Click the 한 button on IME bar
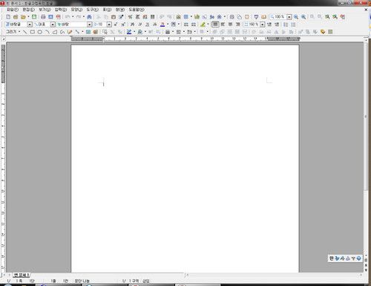The height and width of the screenshot is (286, 371). click(x=332, y=259)
